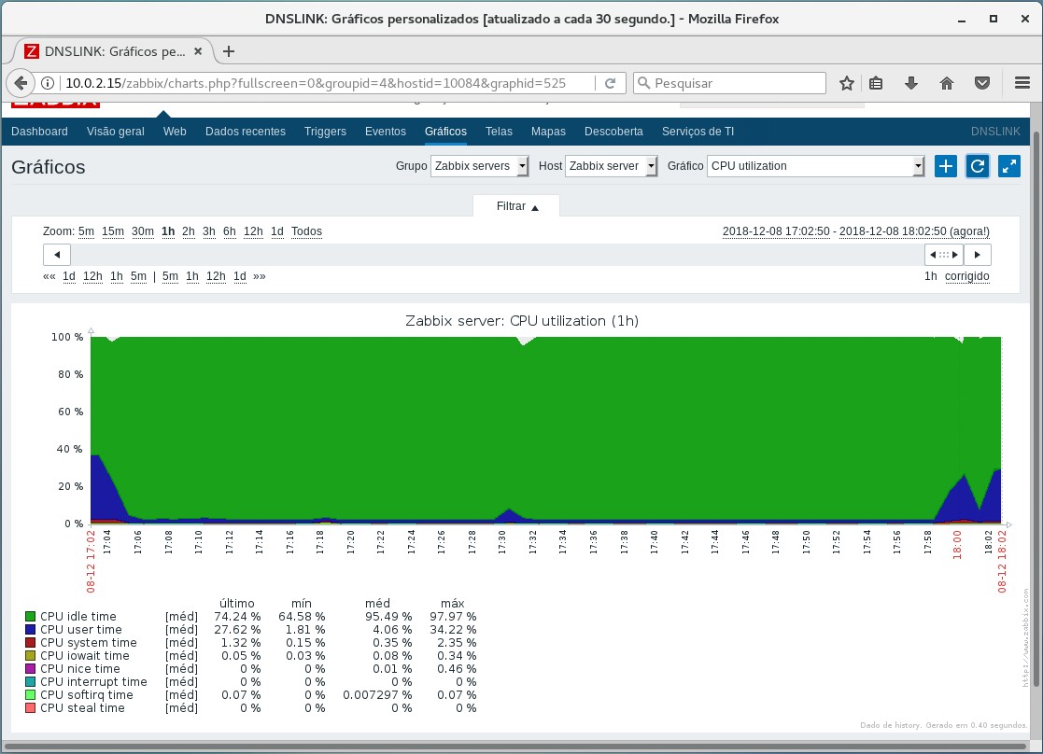This screenshot has width=1043, height=754.
Task: Set zoom to 15m
Action: [x=112, y=231]
